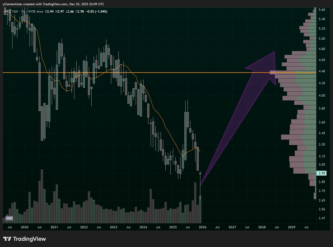Image resolution: width=333 pixels, height=247 pixels.
Task: Click the 4.40 level on the price scale
Action: click(322, 71)
